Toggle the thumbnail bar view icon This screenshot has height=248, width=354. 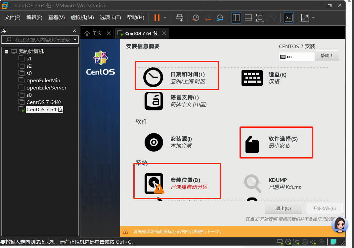(x=248, y=18)
